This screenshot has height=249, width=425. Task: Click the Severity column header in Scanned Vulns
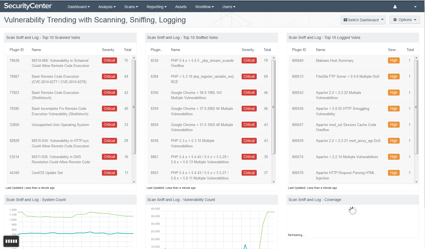[x=108, y=50]
